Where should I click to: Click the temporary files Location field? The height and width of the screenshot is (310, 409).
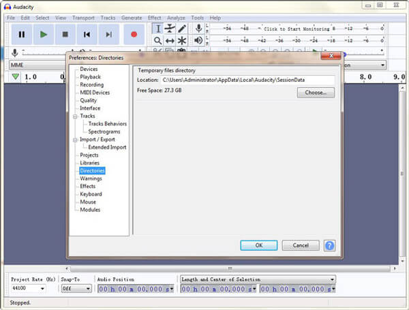[x=248, y=80]
